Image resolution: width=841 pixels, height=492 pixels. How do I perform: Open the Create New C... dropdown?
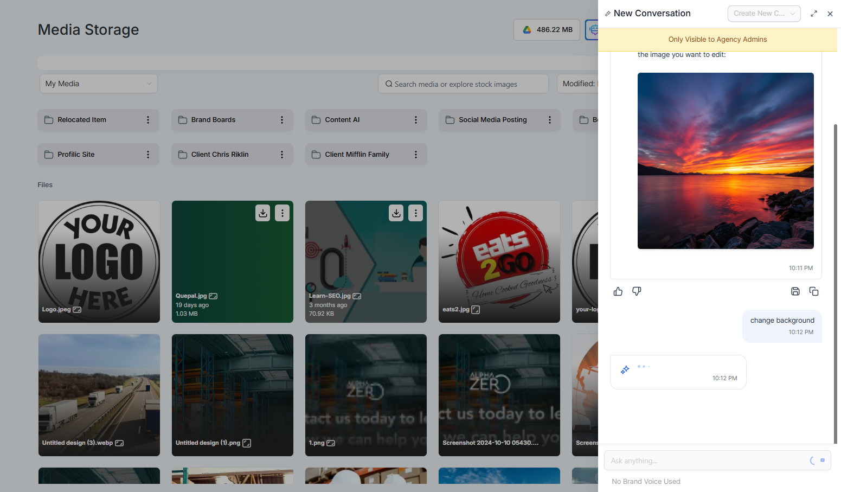764,14
